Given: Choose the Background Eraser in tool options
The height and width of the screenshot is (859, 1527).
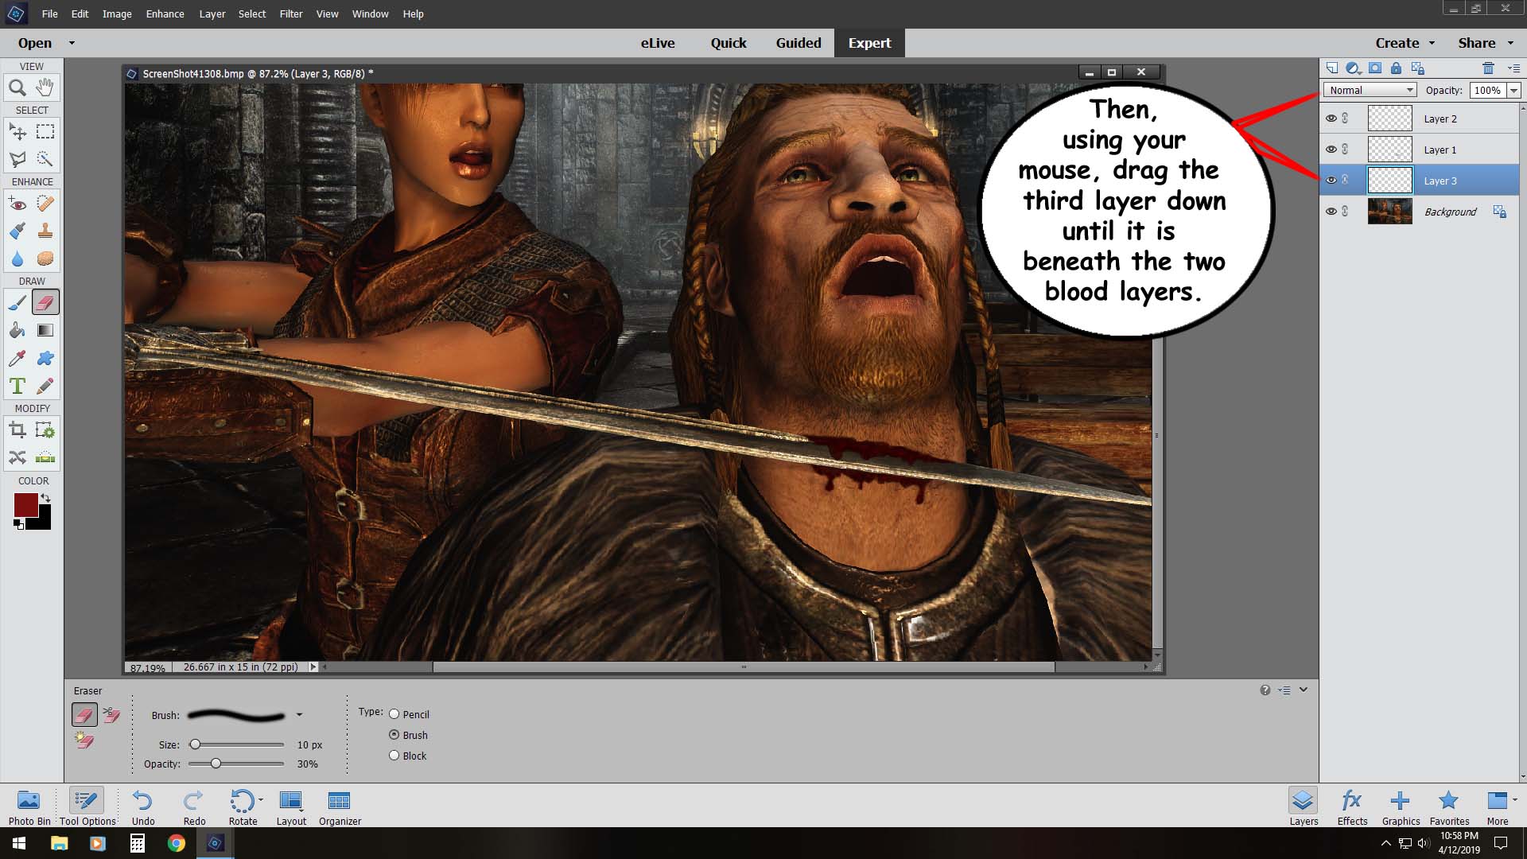Looking at the screenshot, I should 111,715.
